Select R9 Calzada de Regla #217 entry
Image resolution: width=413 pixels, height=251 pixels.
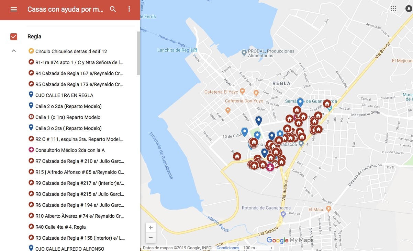(x=80, y=183)
